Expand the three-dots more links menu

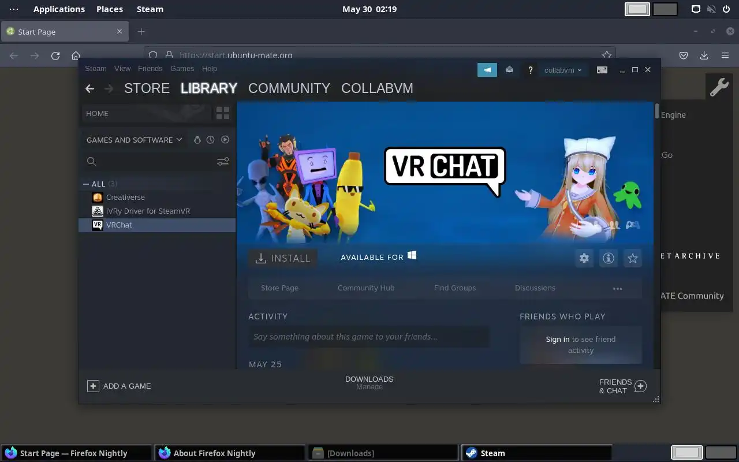618,288
